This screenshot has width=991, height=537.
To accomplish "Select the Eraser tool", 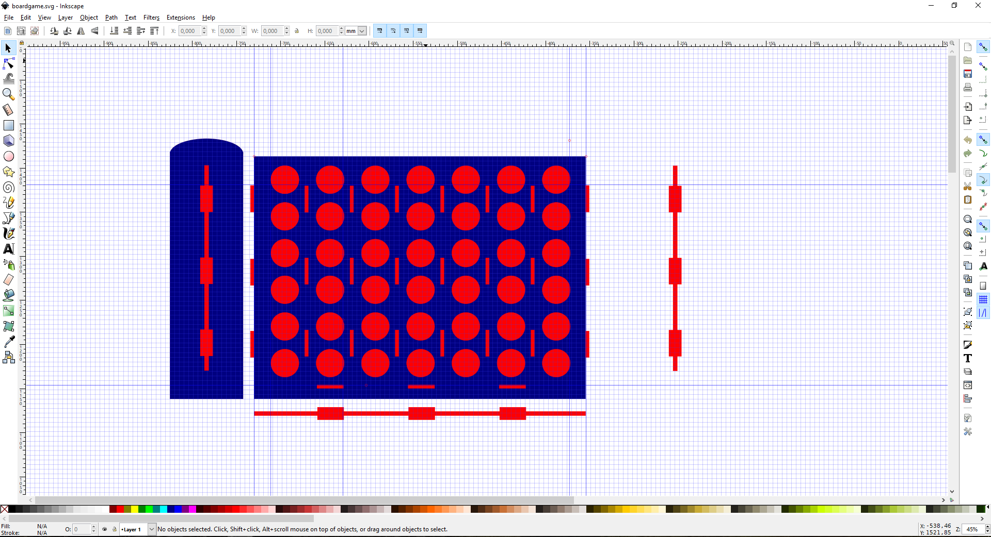I will [8, 280].
